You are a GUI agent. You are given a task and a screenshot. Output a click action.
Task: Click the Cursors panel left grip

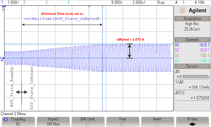click(x=176, y=66)
